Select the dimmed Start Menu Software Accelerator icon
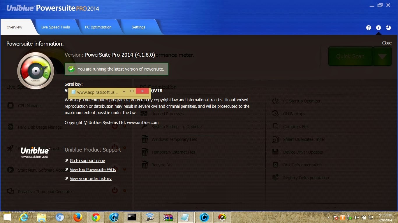The height and width of the screenshot is (223, 398). [10, 170]
